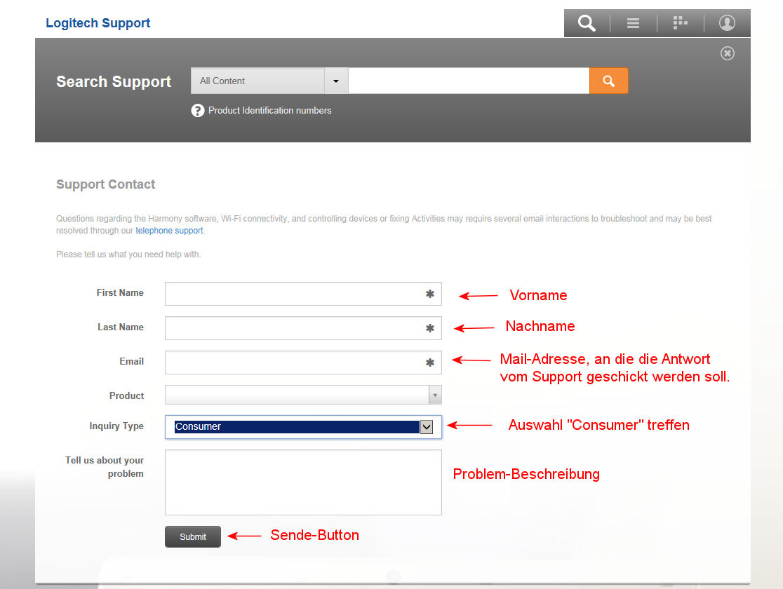Close the search support panel

coord(728,53)
